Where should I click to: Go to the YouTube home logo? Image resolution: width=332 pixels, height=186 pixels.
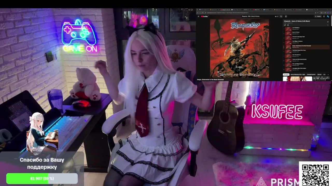205,16
